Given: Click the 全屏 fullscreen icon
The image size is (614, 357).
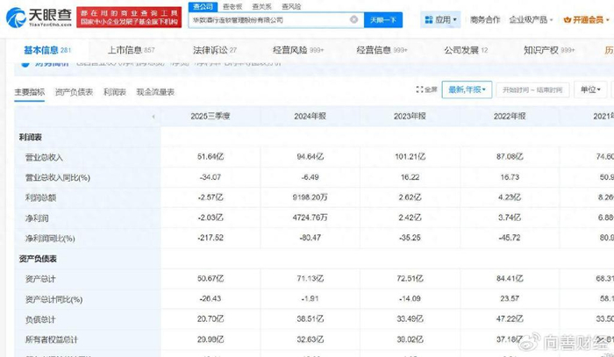Looking at the screenshot, I should click(420, 89).
